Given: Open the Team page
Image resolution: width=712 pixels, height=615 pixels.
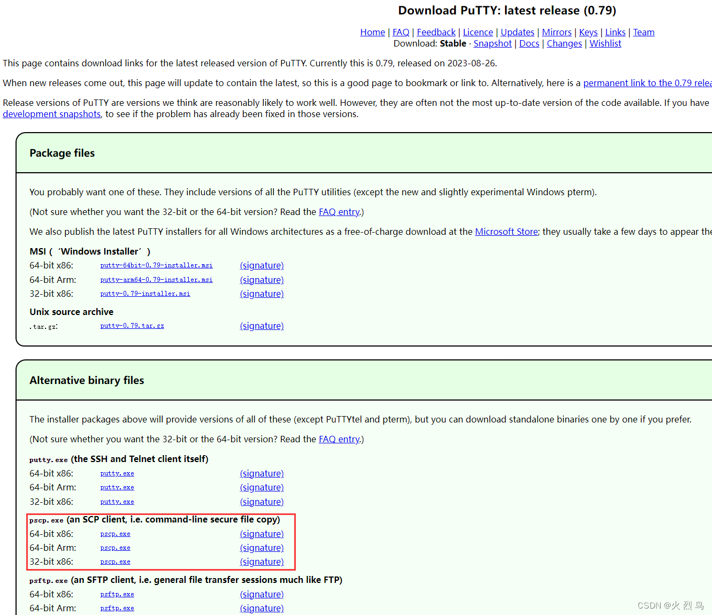Looking at the screenshot, I should tap(644, 32).
